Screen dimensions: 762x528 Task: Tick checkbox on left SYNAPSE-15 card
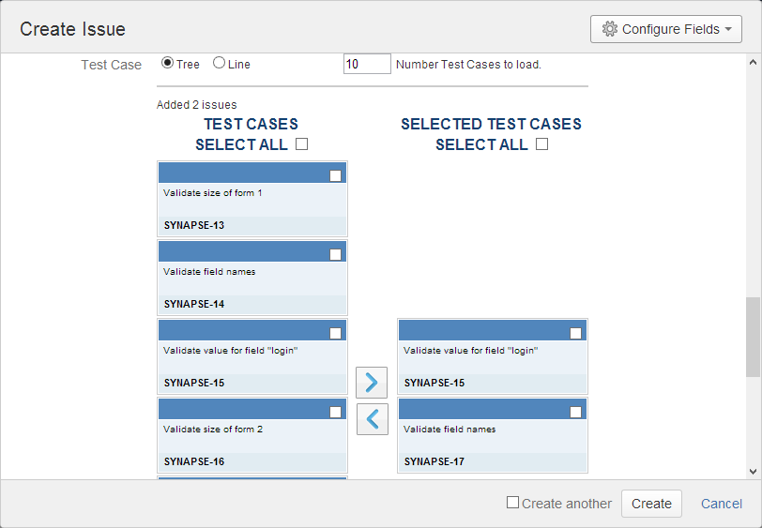point(336,333)
